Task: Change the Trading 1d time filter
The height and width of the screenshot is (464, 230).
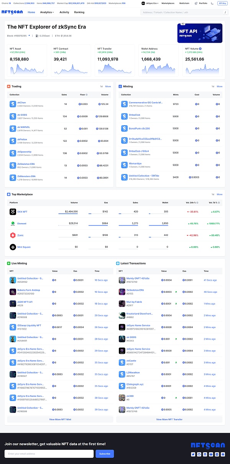Action: coord(102,86)
